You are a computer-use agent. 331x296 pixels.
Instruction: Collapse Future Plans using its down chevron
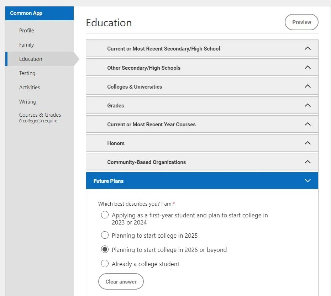coord(308,181)
